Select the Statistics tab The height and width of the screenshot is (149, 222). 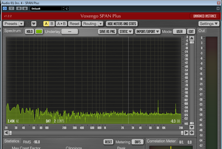coord(12,141)
